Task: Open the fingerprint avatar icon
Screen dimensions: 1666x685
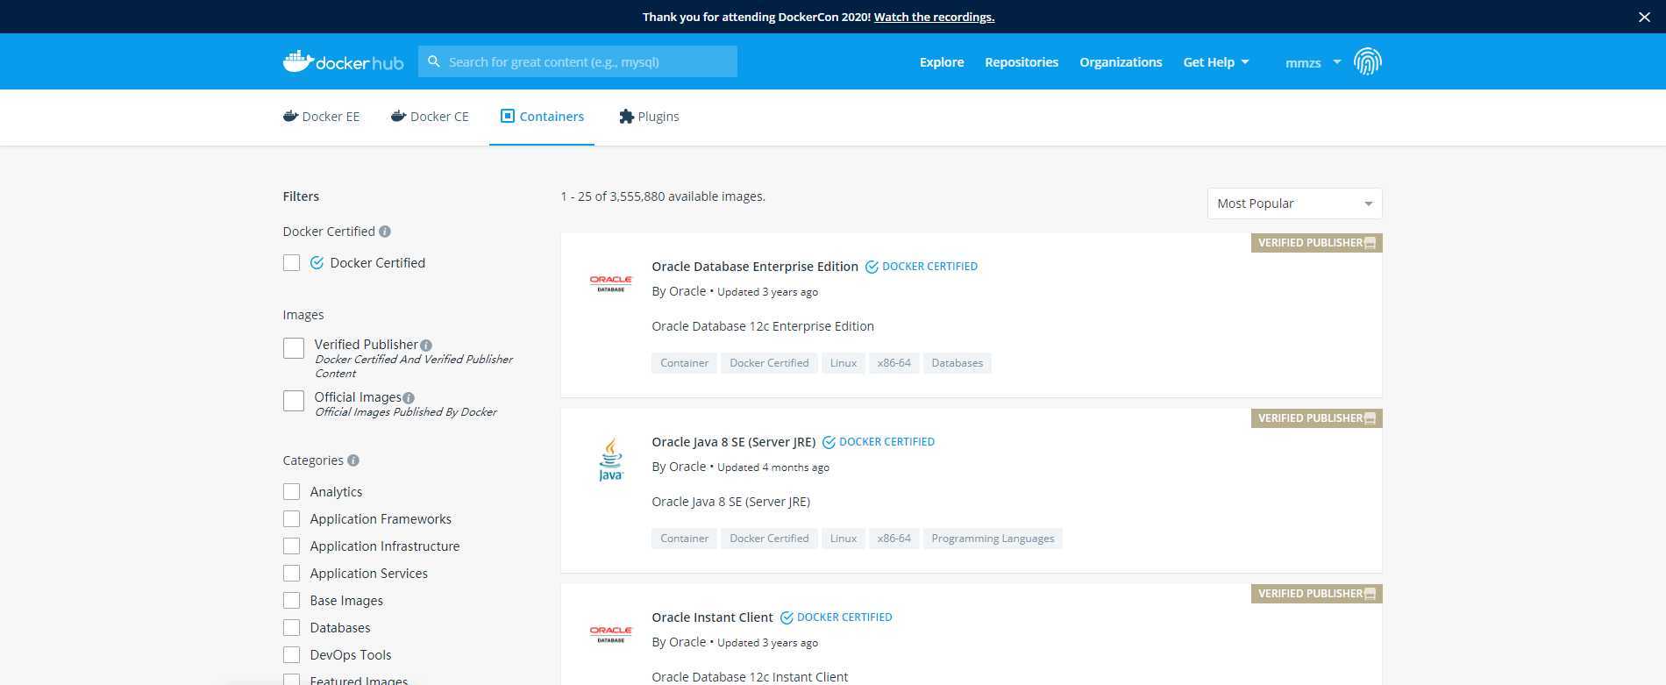Action: pyautogui.click(x=1367, y=61)
